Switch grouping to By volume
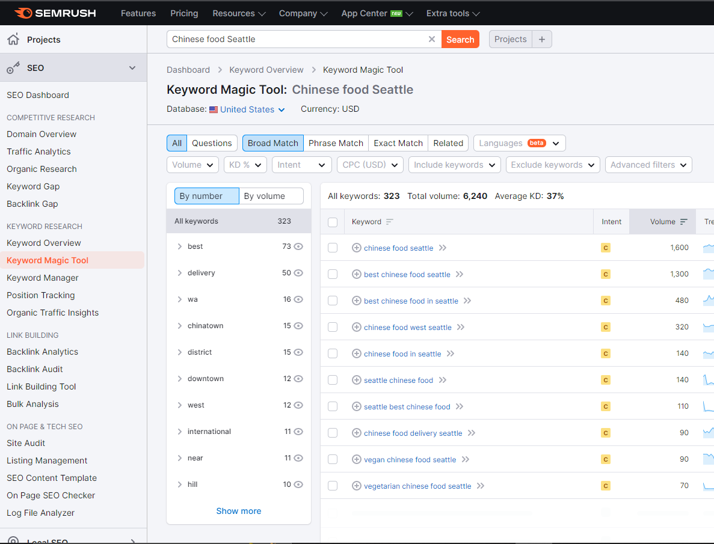 pyautogui.click(x=271, y=196)
